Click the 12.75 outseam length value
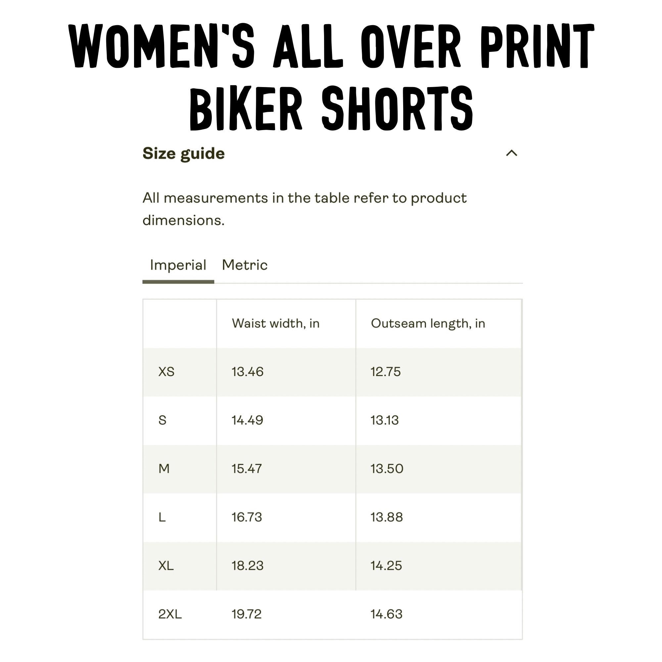The height and width of the screenshot is (662, 662). [x=386, y=372]
